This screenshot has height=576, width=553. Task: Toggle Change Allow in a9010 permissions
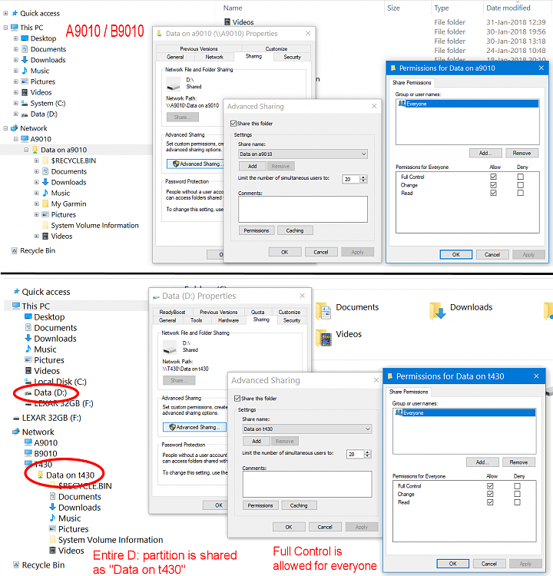coord(493,185)
